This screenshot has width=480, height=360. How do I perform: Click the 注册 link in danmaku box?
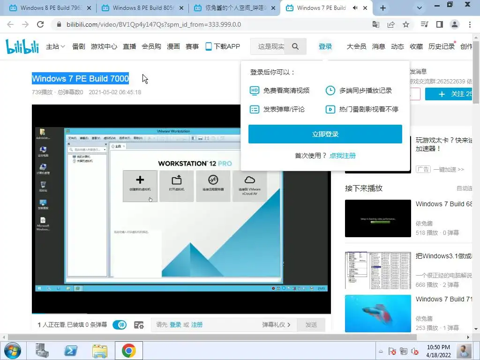point(197,325)
